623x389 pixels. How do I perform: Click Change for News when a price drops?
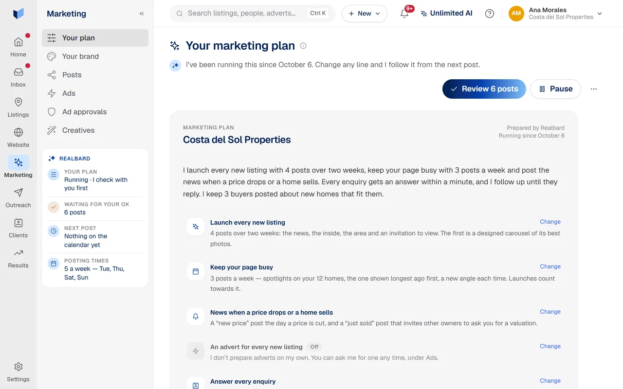click(x=550, y=312)
